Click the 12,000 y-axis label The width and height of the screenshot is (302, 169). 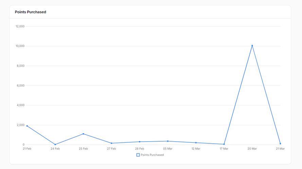coord(20,26)
